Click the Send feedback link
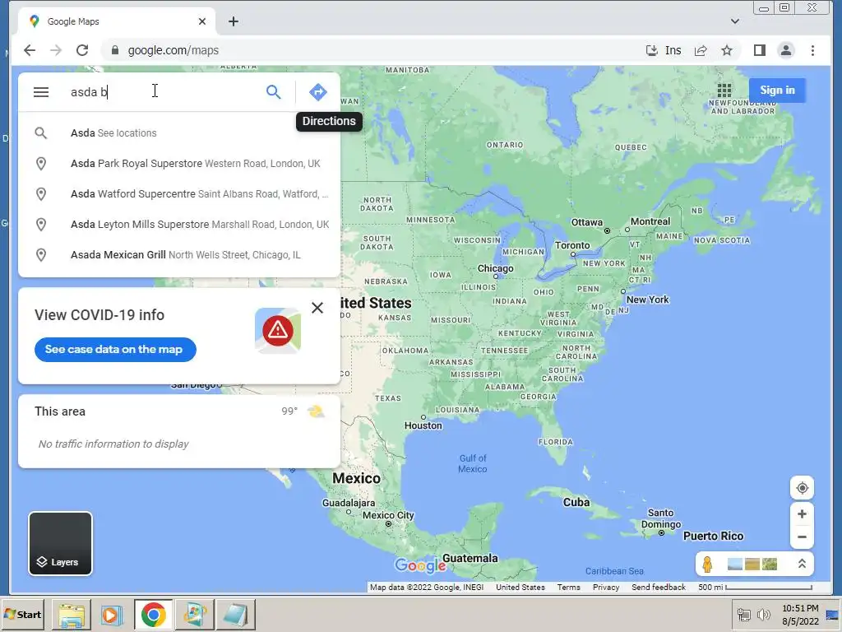The image size is (842, 632). [x=659, y=588]
